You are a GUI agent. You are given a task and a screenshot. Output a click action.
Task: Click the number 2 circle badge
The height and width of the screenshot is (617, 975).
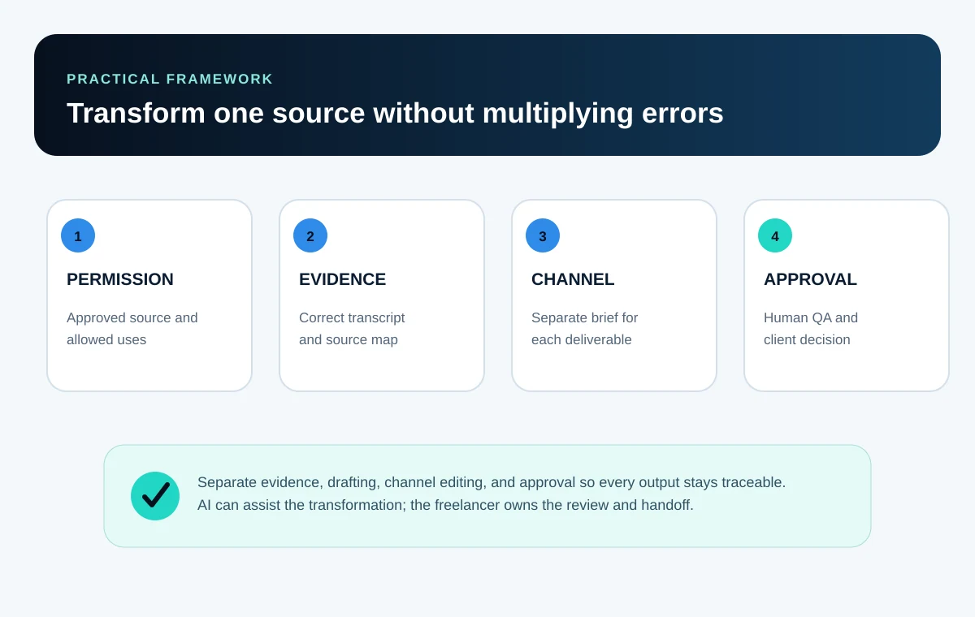click(x=310, y=235)
